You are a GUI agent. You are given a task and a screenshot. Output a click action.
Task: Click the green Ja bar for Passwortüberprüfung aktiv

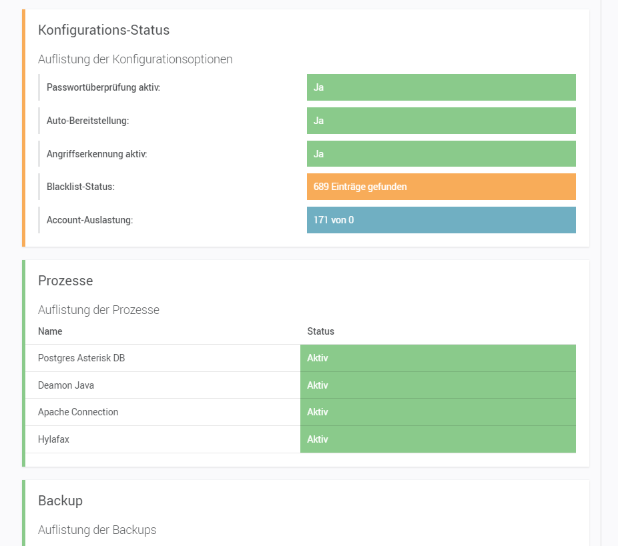[x=440, y=87]
